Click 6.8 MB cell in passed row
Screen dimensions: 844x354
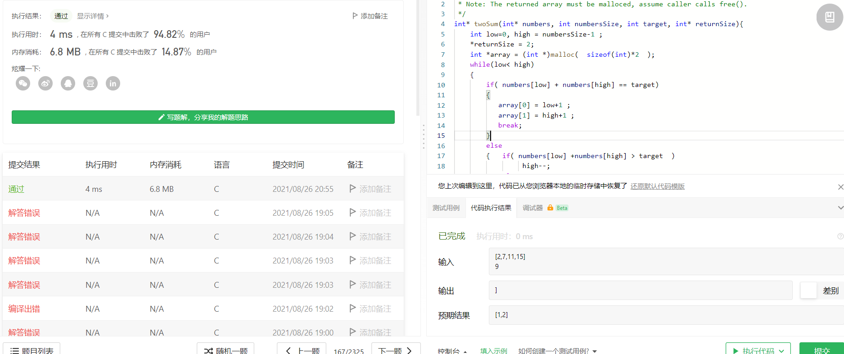[162, 189]
